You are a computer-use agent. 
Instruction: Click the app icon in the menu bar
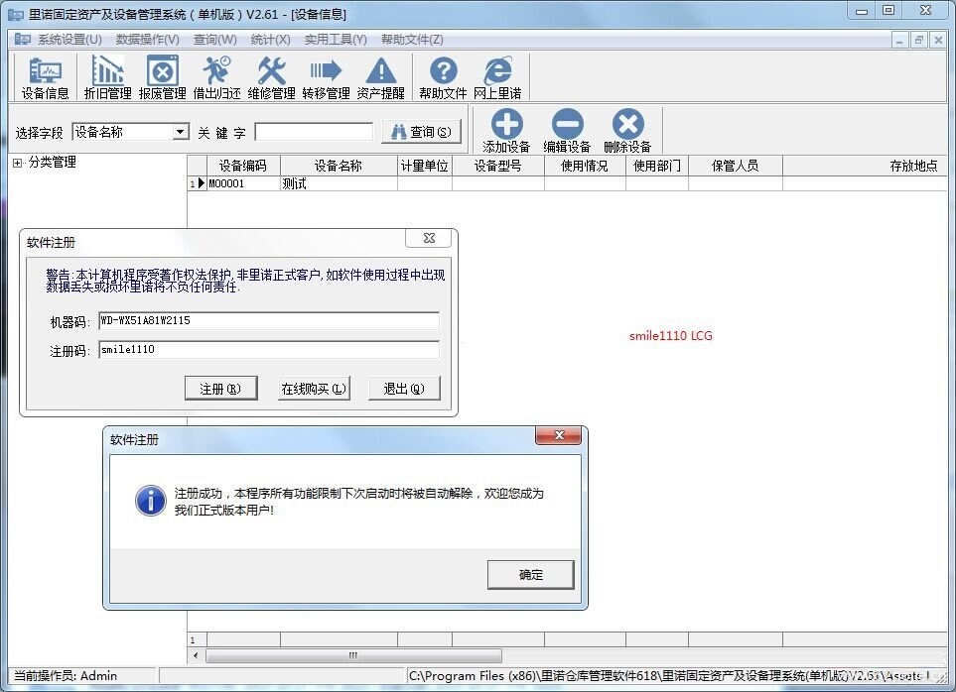[x=23, y=40]
